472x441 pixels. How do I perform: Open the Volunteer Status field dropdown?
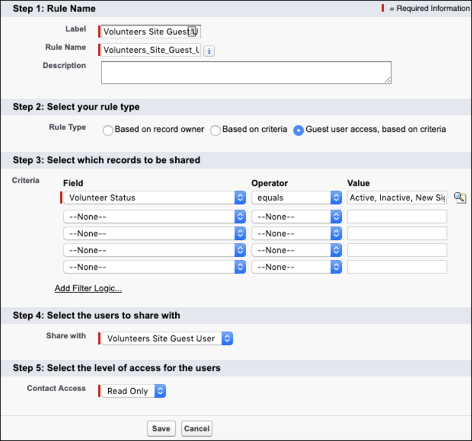(155, 198)
